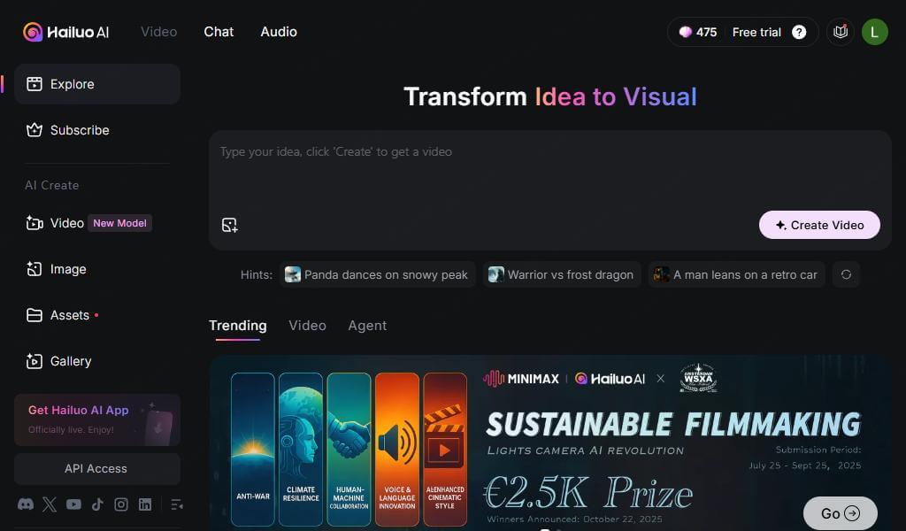Select the Warrior vs frost dragon hint
Viewport: 906px width, 531px height.
[x=563, y=274]
